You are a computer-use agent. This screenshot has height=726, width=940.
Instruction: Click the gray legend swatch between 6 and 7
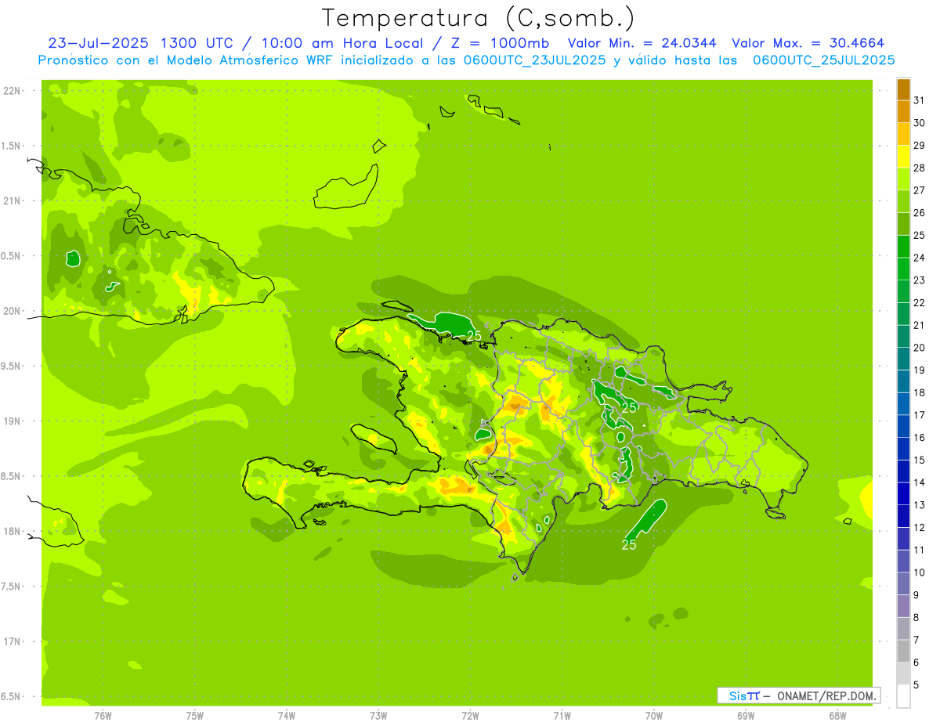point(903,651)
